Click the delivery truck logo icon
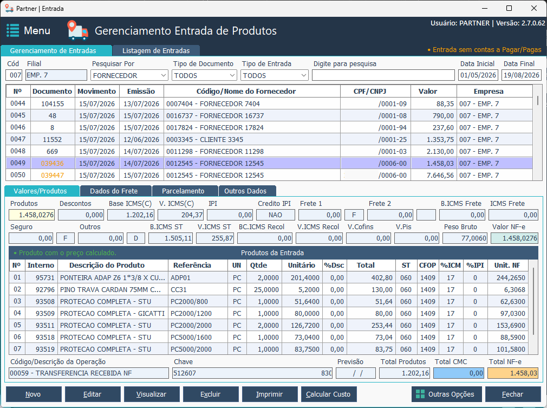Image resolution: width=547 pixels, height=408 pixels. point(77,30)
